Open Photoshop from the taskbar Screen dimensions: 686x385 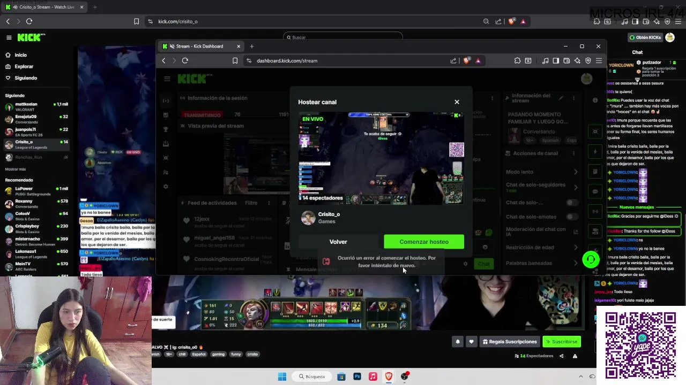357,376
